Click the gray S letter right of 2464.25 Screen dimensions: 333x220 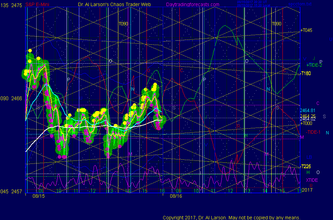pyautogui.click(x=324, y=116)
